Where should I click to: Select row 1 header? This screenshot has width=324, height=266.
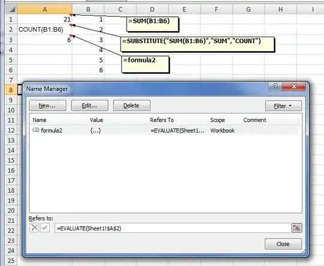[x=11, y=19]
